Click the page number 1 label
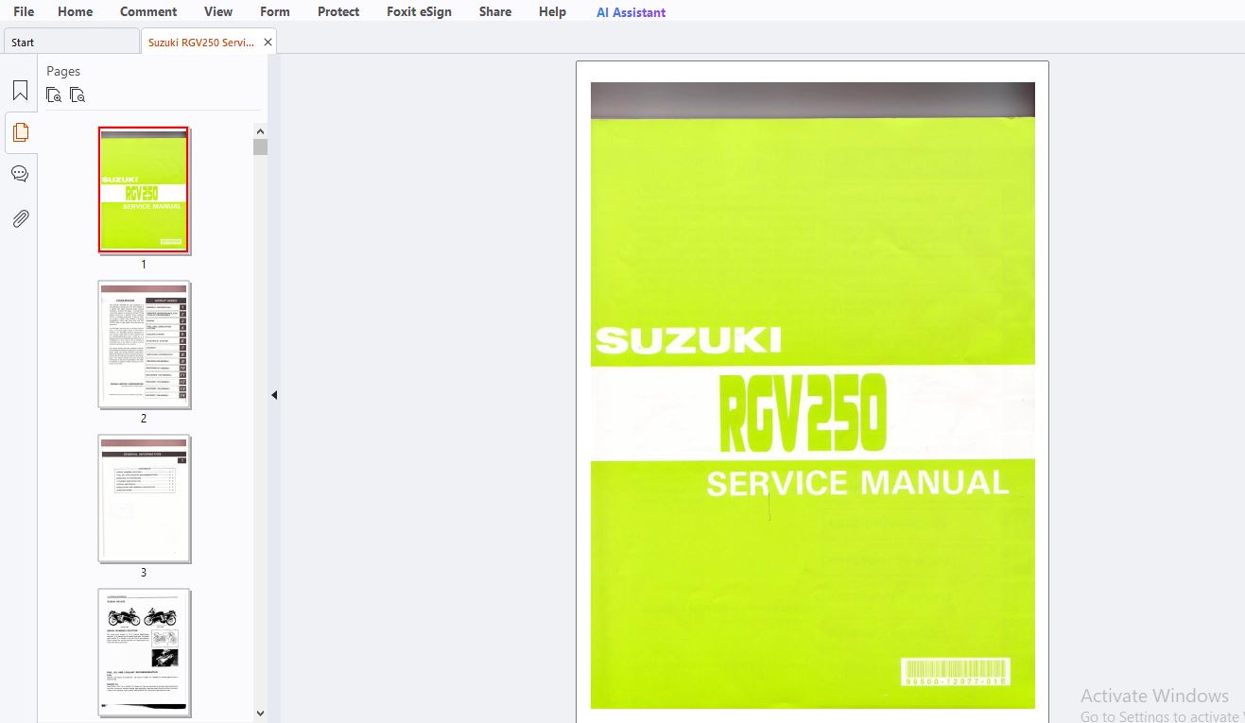This screenshot has height=723, width=1245. [x=144, y=265]
